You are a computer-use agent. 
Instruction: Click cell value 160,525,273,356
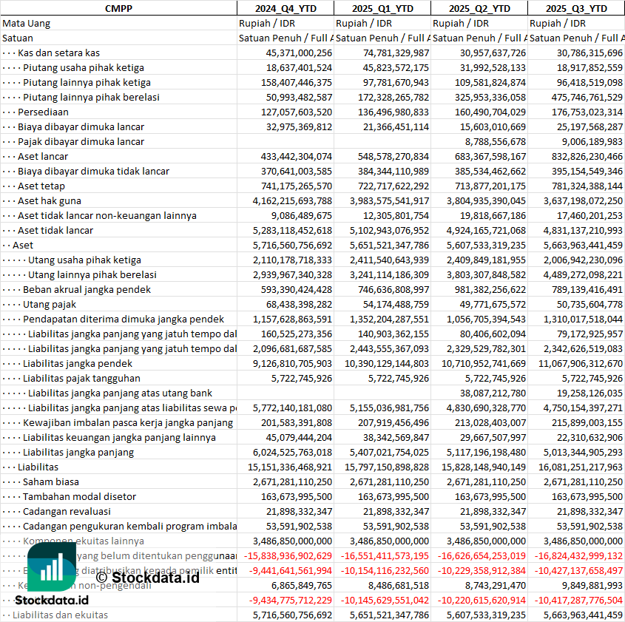(x=297, y=334)
